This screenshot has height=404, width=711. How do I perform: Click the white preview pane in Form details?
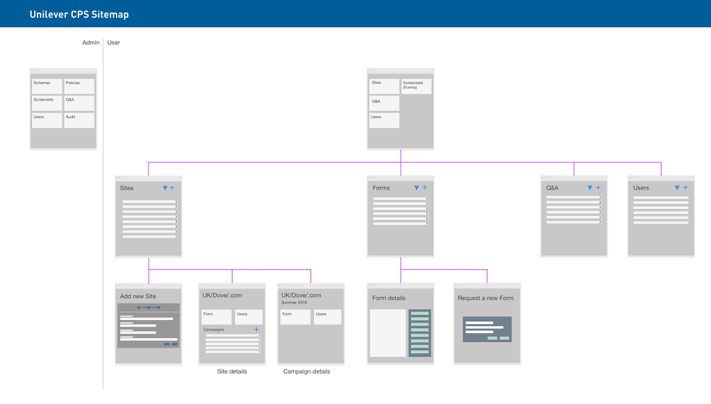click(387, 333)
